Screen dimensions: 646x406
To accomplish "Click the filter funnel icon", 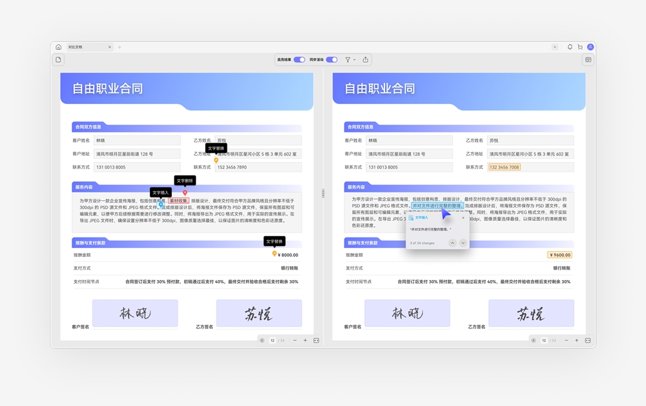I will [x=348, y=59].
